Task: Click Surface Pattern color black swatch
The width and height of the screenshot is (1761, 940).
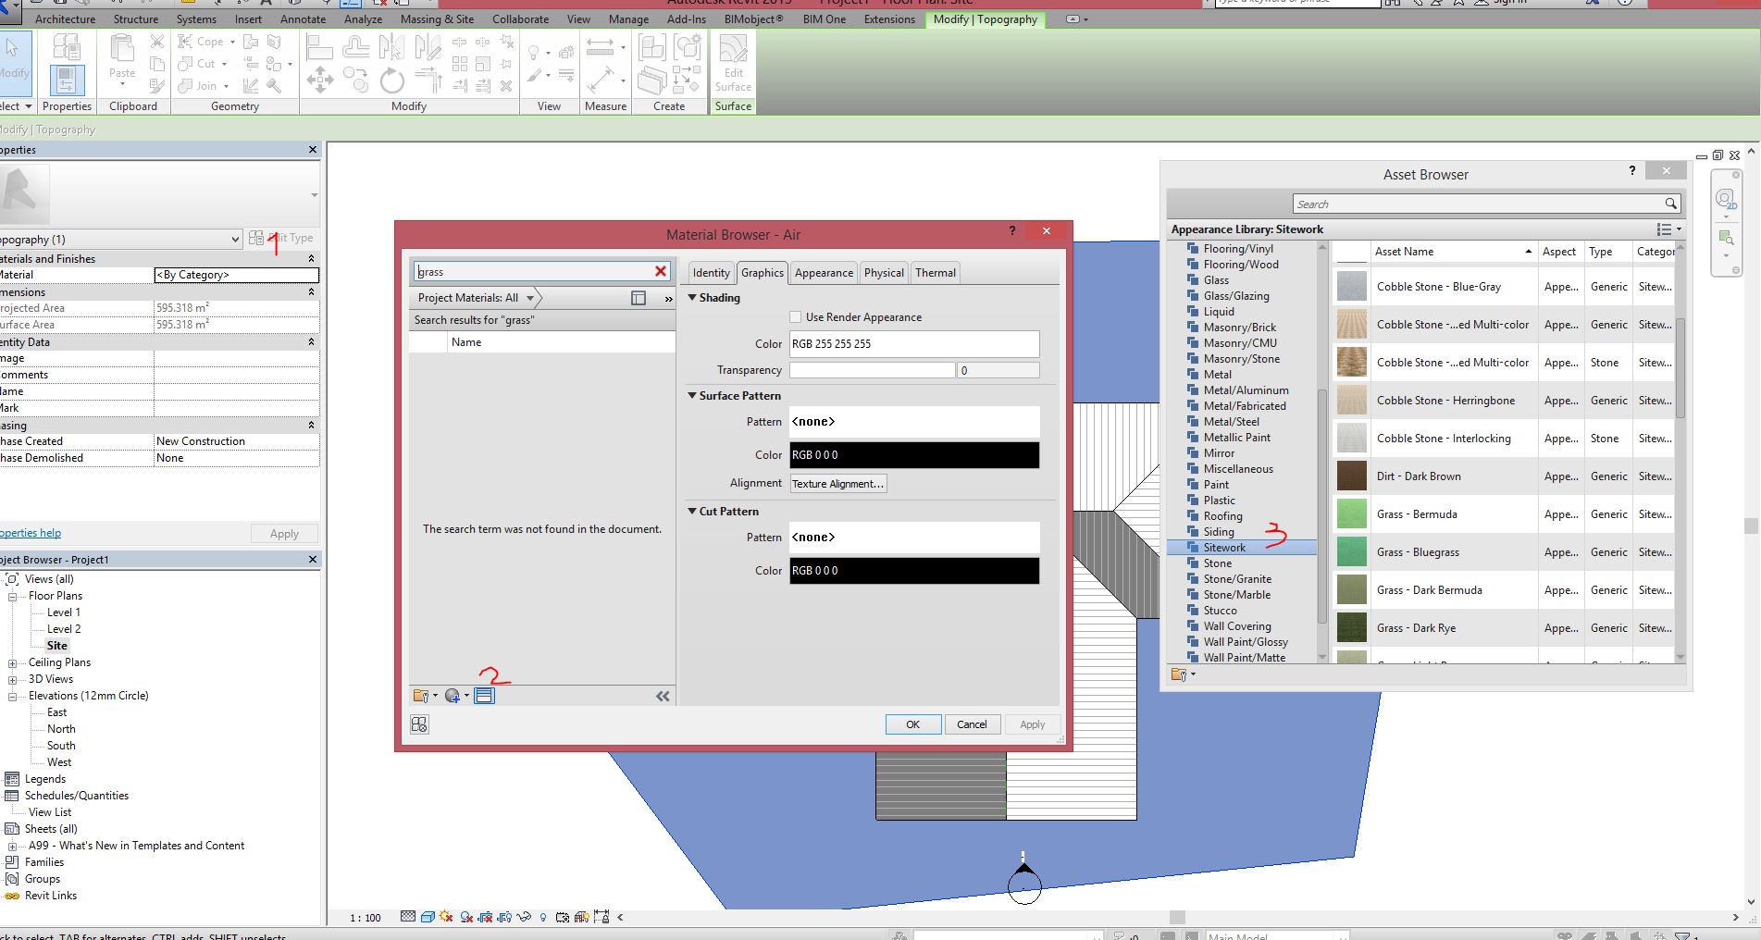Action: [x=914, y=455]
